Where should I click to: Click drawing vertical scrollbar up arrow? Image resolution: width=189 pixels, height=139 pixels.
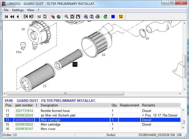pyautogui.click(x=184, y=23)
